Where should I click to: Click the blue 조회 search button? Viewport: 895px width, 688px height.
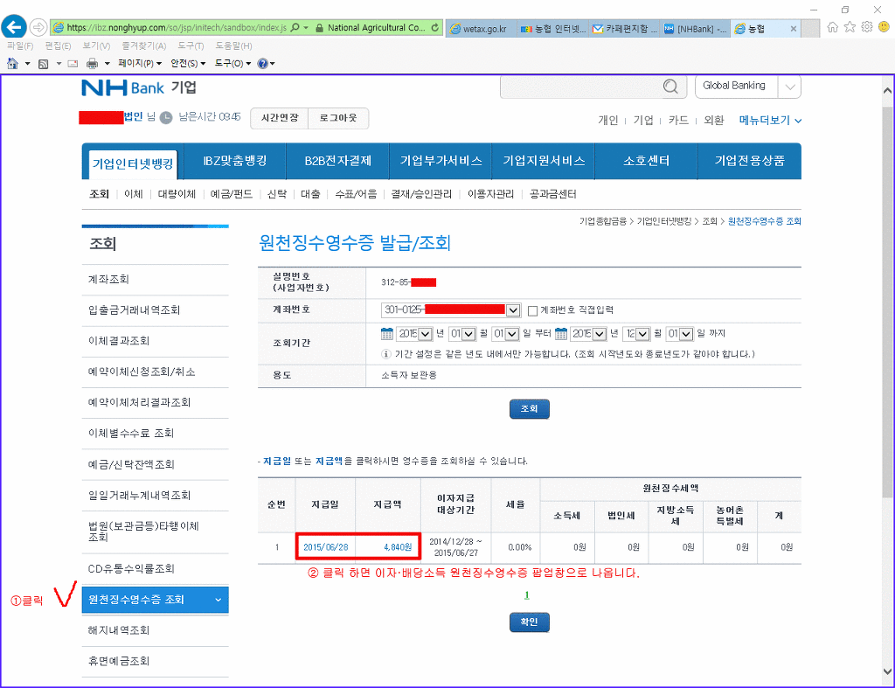click(529, 409)
